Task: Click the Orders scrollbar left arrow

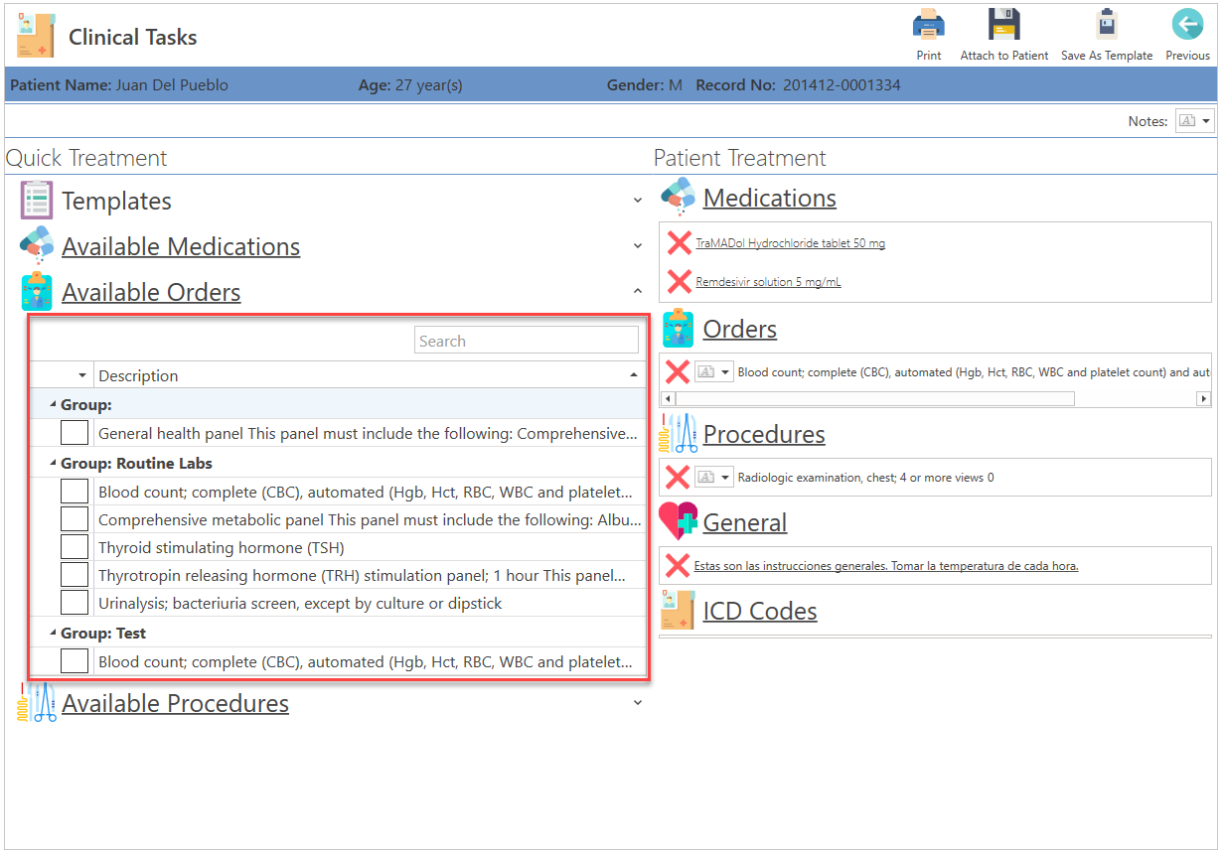Action: click(668, 398)
